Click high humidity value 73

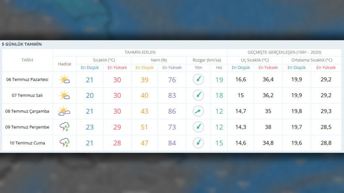click(x=172, y=127)
